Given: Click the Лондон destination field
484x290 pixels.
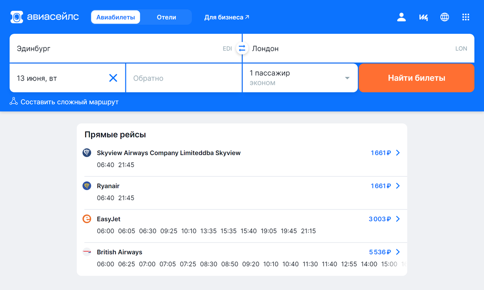Looking at the screenshot, I should pos(359,48).
